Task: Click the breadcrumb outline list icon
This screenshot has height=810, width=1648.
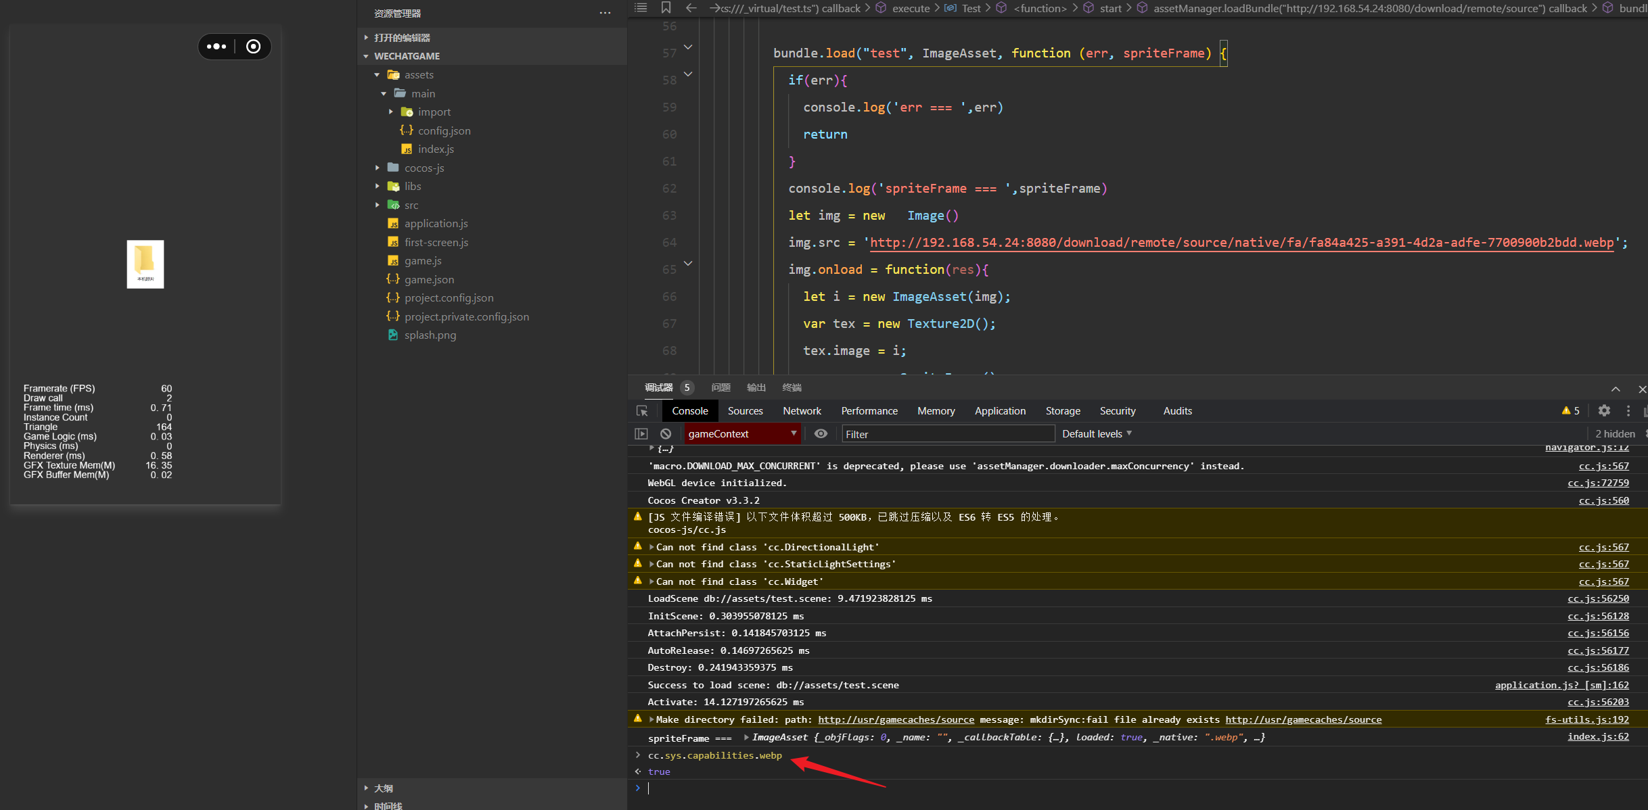Action: tap(640, 7)
